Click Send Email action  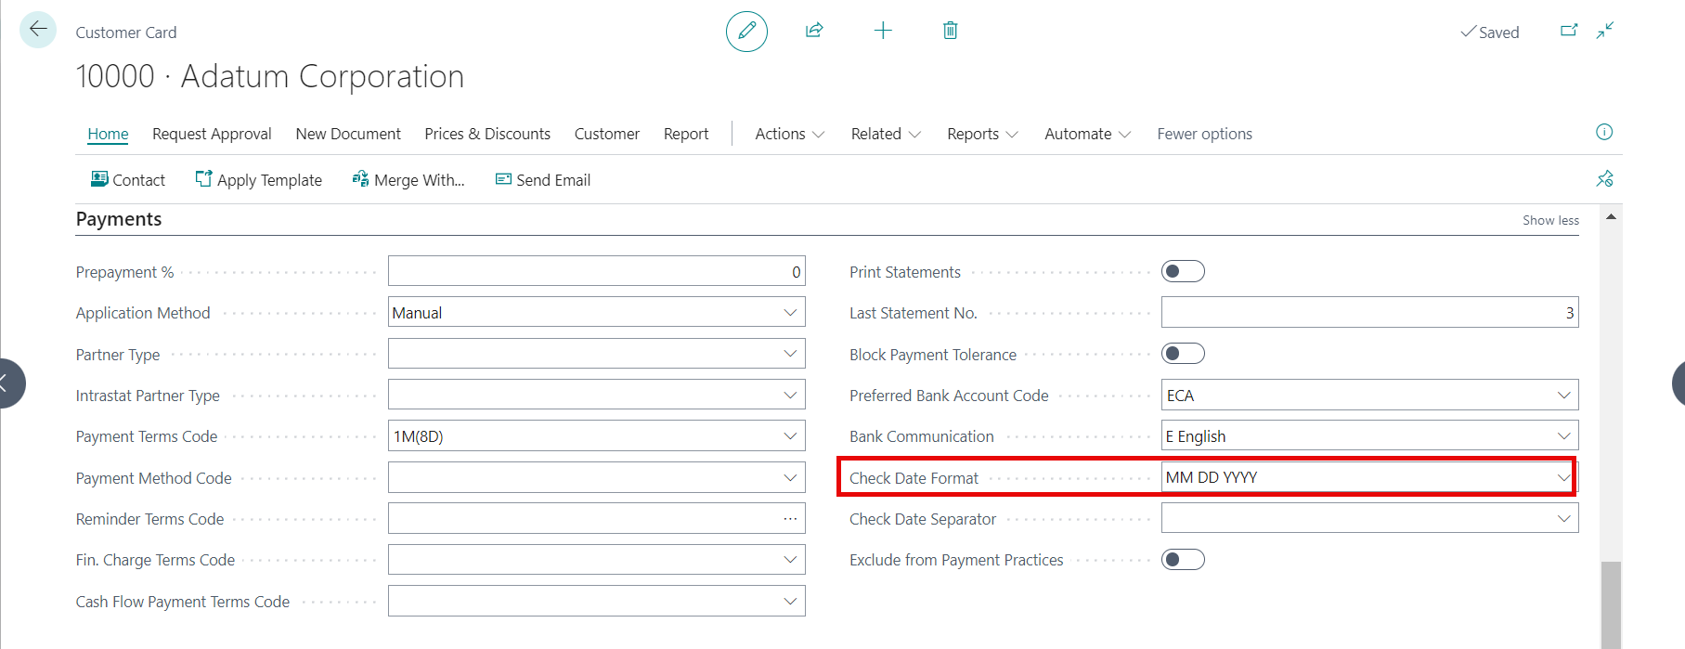click(x=543, y=179)
